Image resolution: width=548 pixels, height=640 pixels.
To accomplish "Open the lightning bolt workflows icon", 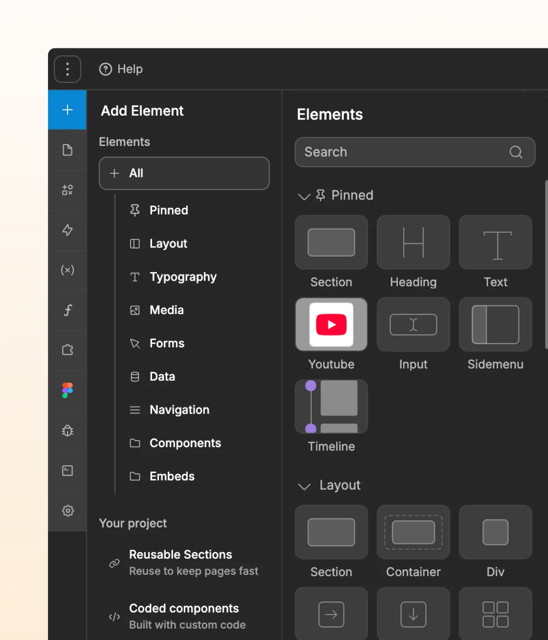I will 67,230.
